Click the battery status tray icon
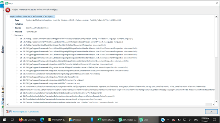The height and width of the screenshot is (123, 220). 179,120
